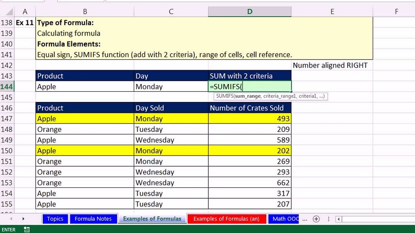The width and height of the screenshot is (415, 233).
Task: Click the active cell containing =SUMIFS(
Action: [249, 87]
